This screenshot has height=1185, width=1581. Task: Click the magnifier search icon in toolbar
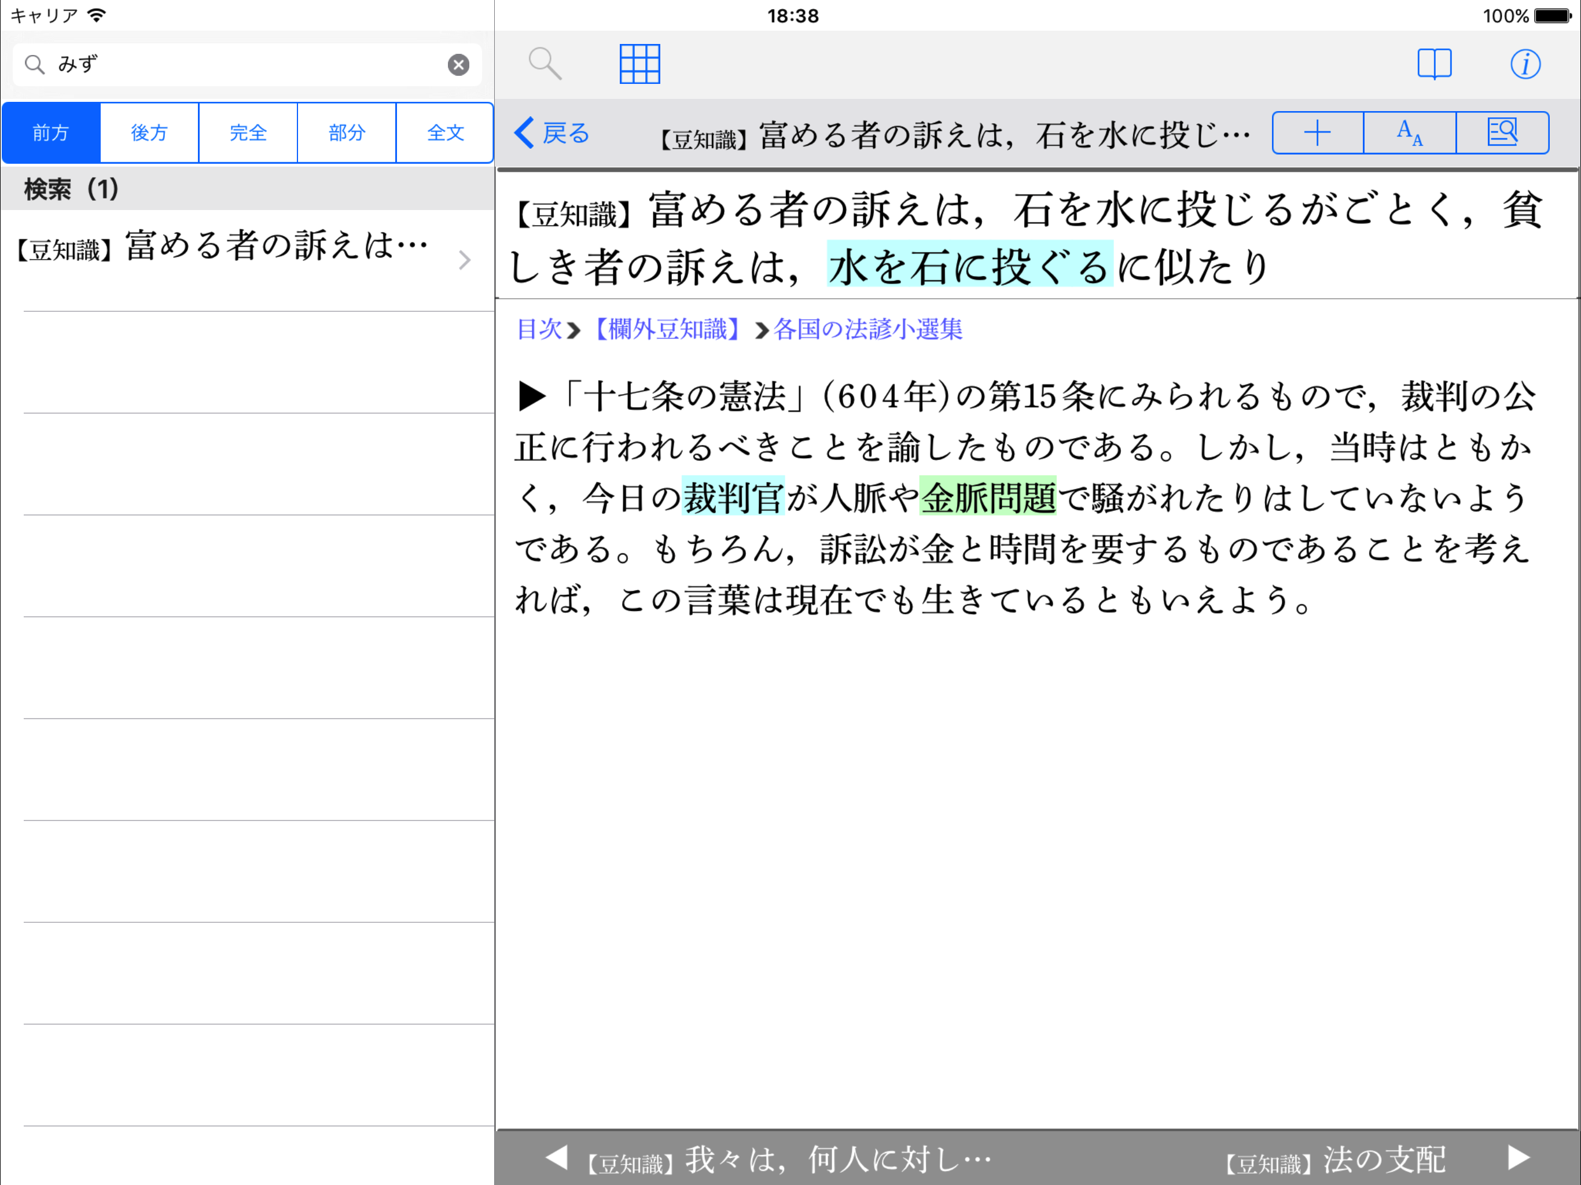point(545,64)
